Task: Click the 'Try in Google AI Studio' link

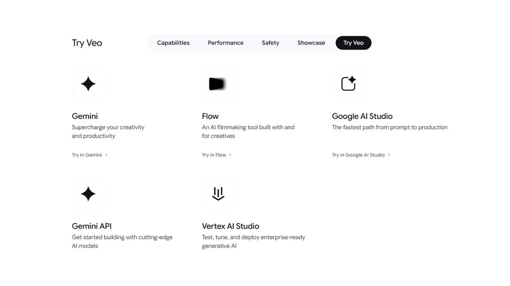Action: coord(358,155)
